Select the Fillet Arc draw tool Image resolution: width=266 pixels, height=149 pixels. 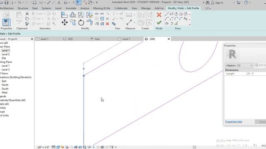181,19
